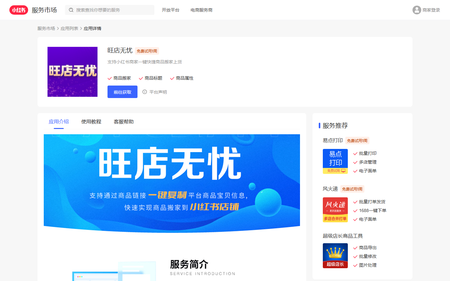450x281 pixels.
Task: Switch to the 使用教程 tab
Action: [91, 122]
